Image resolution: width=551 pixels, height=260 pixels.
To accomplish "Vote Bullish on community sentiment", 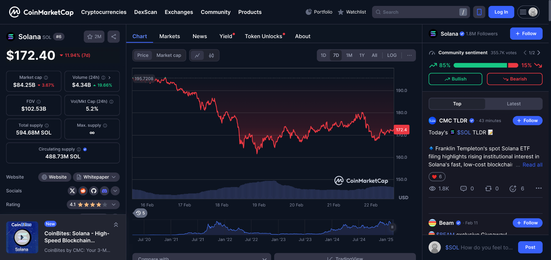I will click(455, 79).
